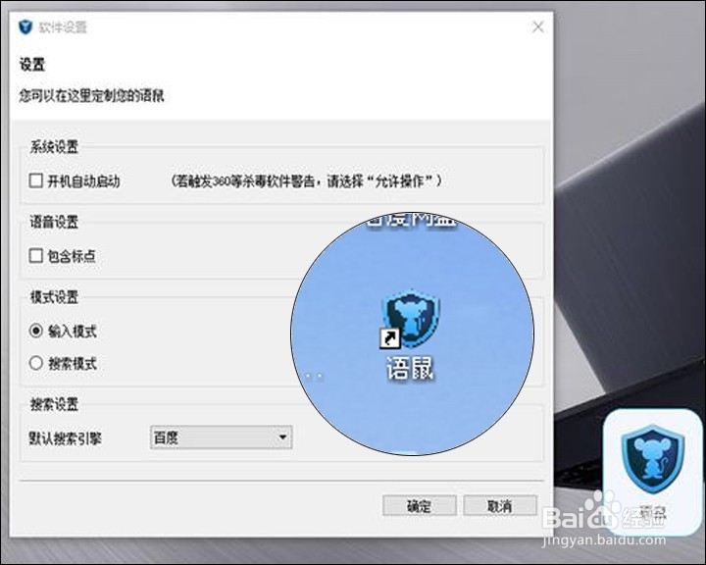Click the 搜索设置 group label

point(54,404)
